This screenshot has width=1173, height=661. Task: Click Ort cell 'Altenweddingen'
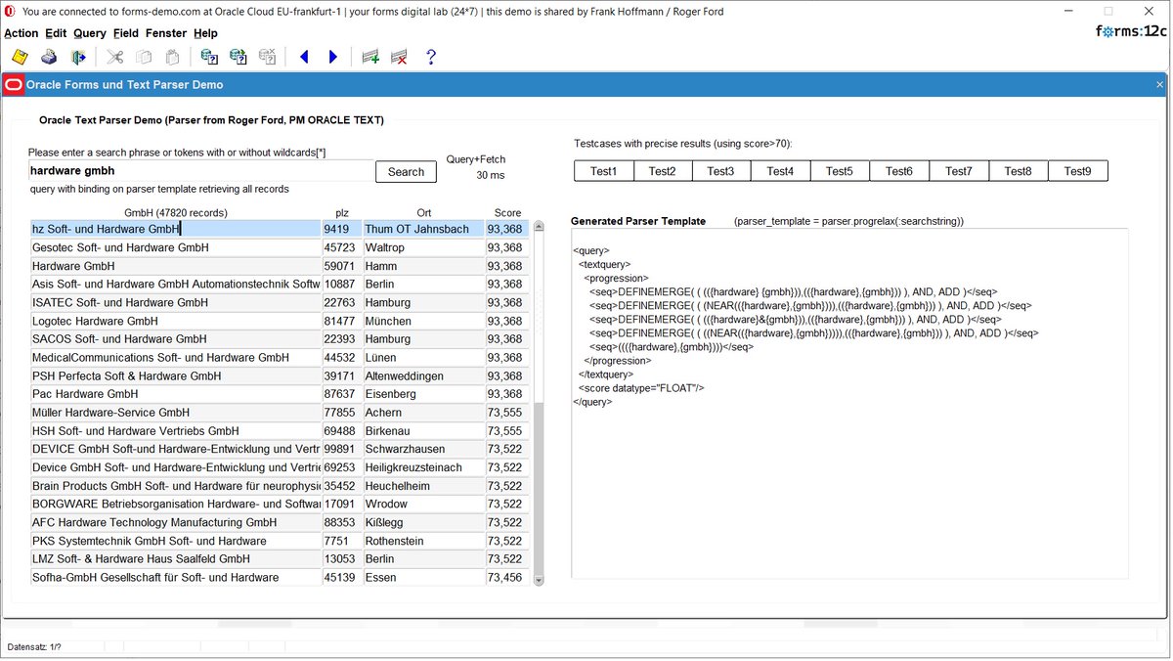(422, 375)
